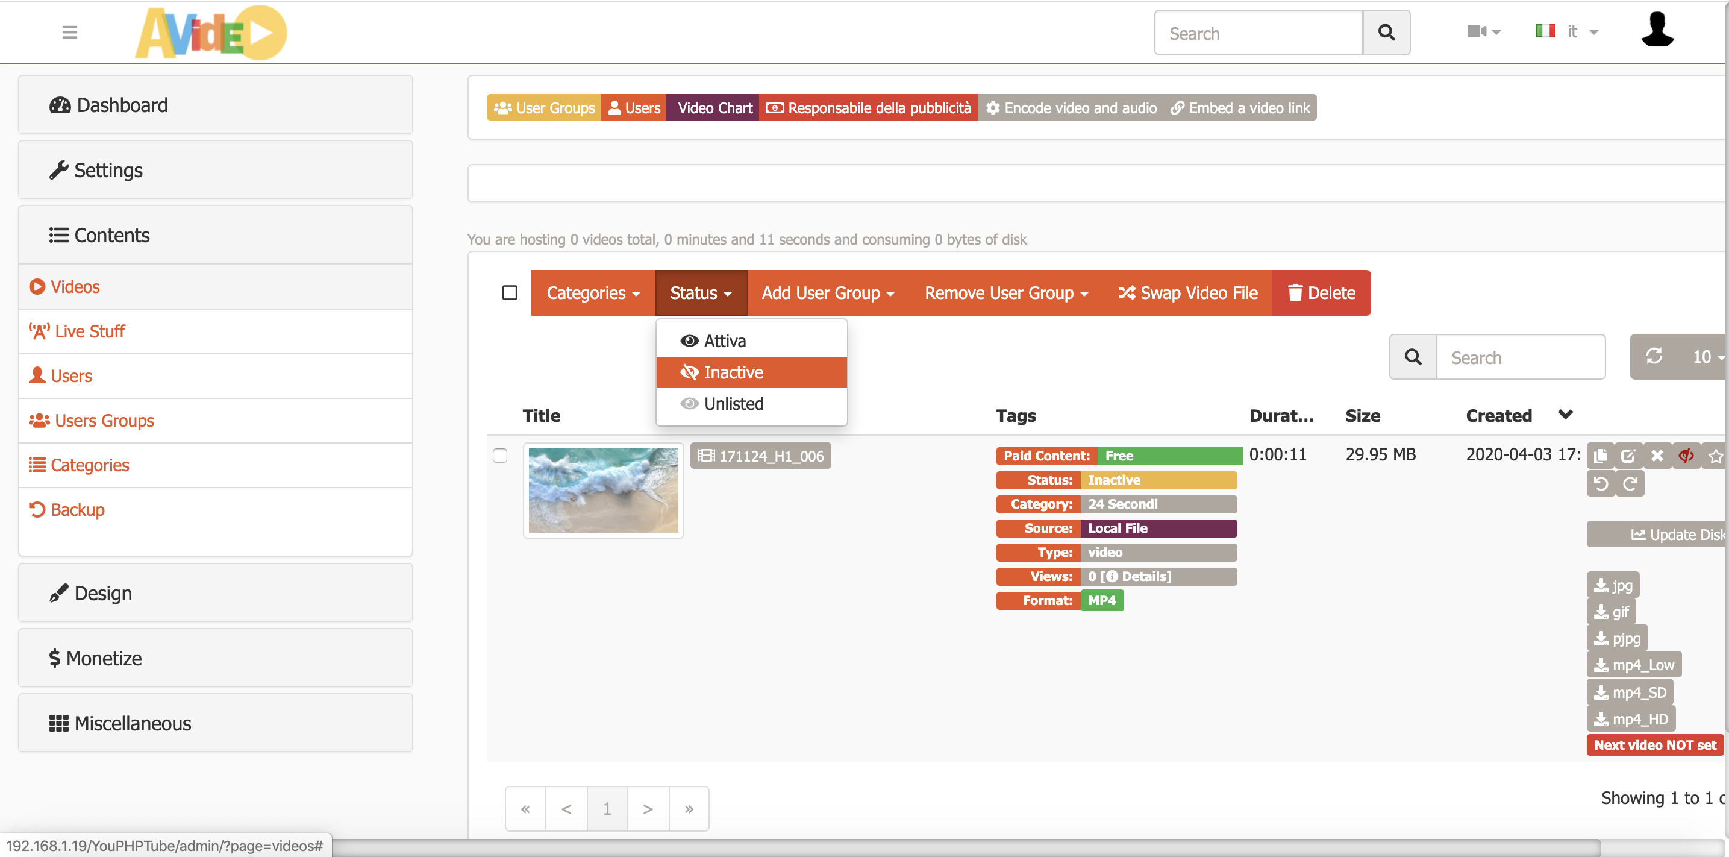This screenshot has width=1729, height=857.
Task: Click the rotate right icon
Action: click(x=1630, y=483)
